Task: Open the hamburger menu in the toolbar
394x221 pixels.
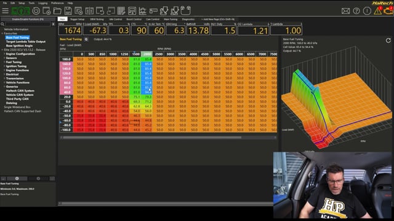Action: 6,11
